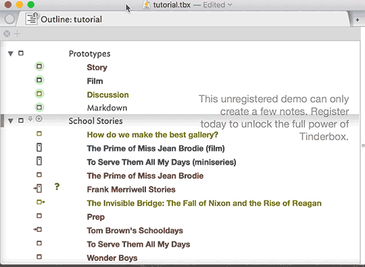This screenshot has width=365, height=267.
Task: Select How do we make the best gallery?
Action: [x=153, y=135]
